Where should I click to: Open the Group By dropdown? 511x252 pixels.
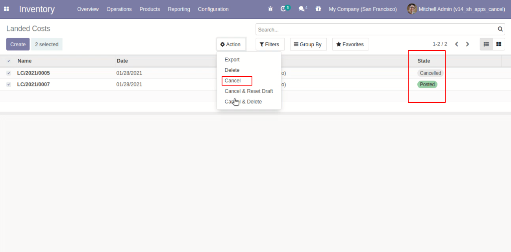[308, 44]
